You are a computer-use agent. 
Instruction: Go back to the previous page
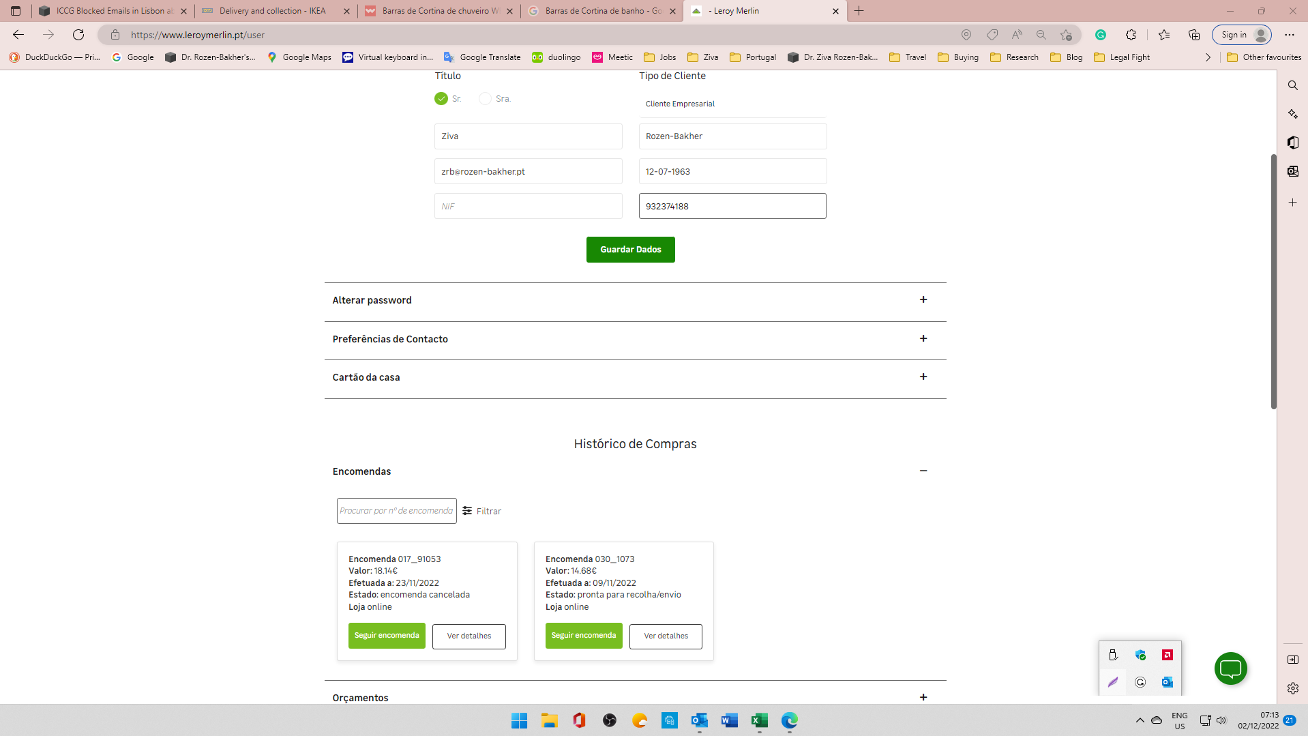tap(18, 35)
